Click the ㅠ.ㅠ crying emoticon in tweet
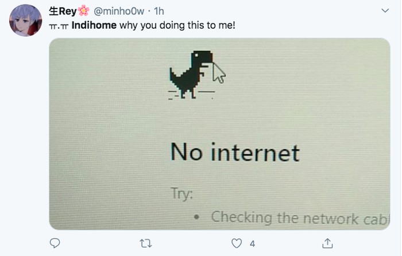 pyautogui.click(x=59, y=26)
